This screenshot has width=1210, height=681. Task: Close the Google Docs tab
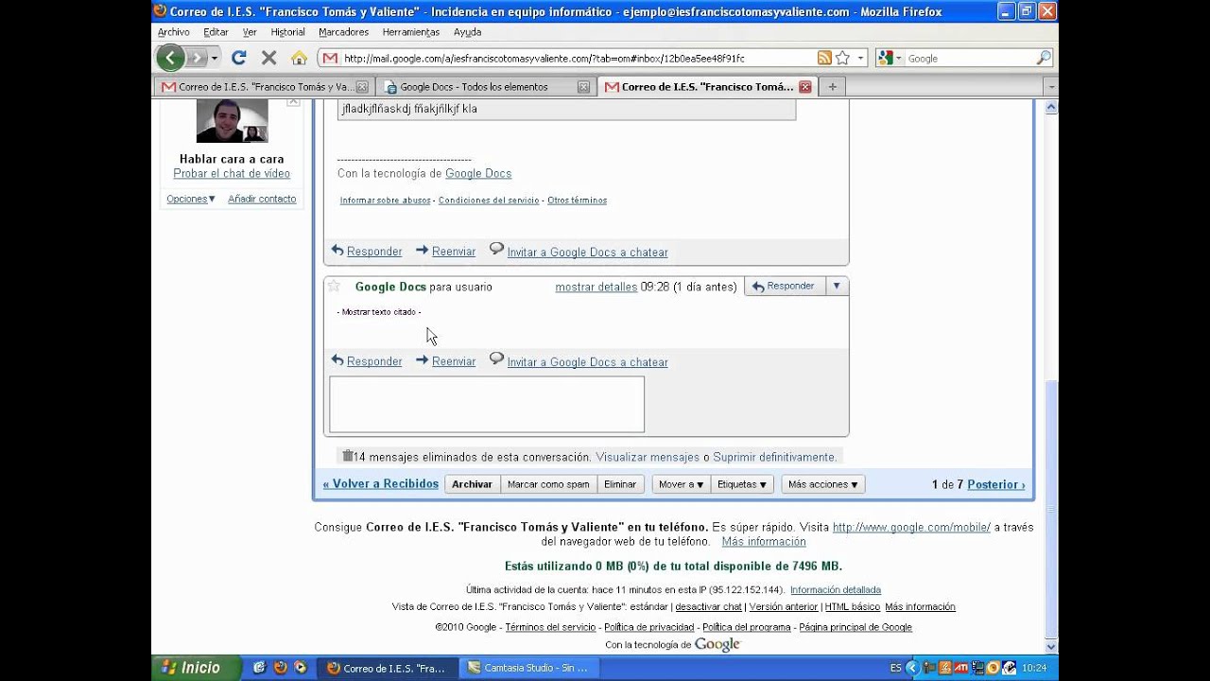pyautogui.click(x=583, y=87)
